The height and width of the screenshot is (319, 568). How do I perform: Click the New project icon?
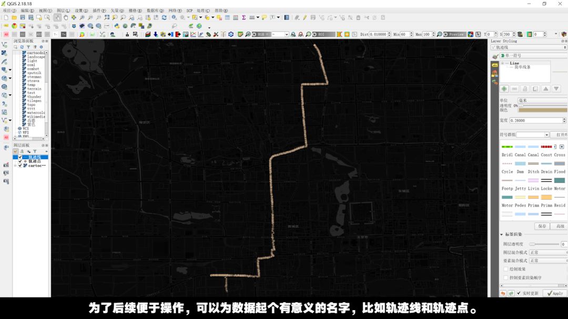pos(6,17)
